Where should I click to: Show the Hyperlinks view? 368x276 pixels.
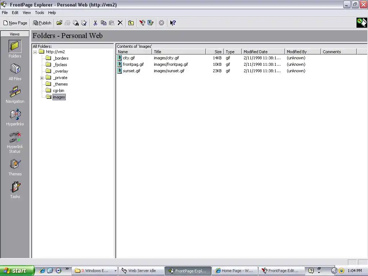pos(15,117)
